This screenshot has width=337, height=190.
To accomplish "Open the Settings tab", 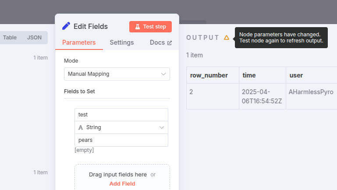I will click(122, 42).
